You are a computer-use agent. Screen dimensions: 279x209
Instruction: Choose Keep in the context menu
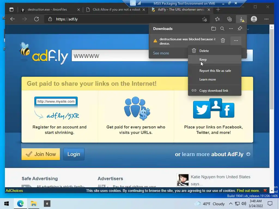coord(215,60)
